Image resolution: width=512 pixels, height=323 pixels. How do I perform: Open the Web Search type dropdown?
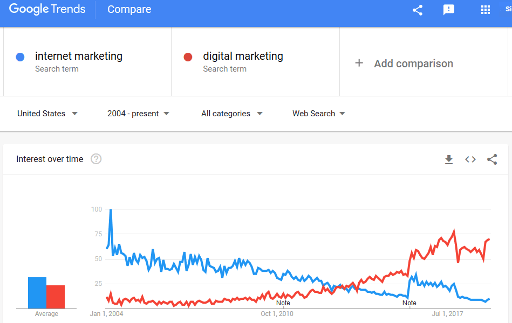(318, 114)
